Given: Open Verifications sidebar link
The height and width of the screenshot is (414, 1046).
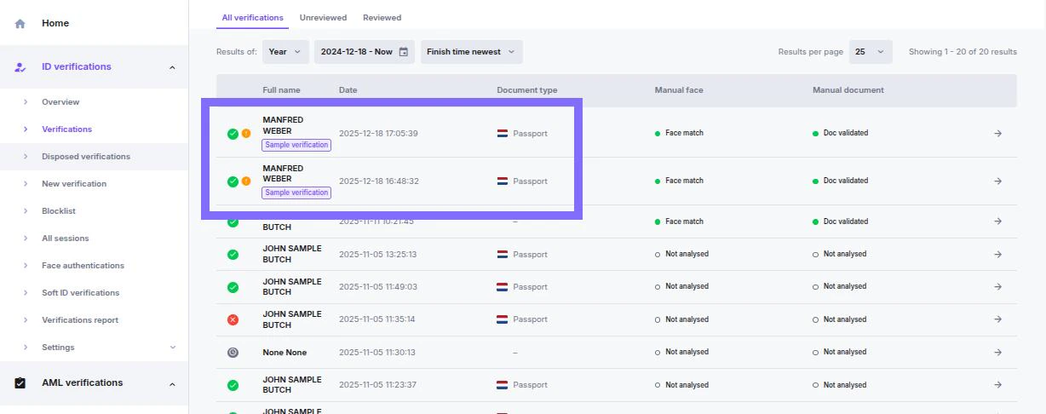Looking at the screenshot, I should click(66, 129).
